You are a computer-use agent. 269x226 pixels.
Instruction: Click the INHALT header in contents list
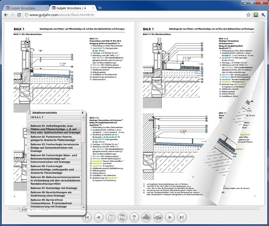point(37,117)
